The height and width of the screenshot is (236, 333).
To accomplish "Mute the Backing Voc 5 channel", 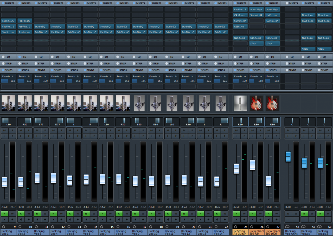I will point(70,130).
